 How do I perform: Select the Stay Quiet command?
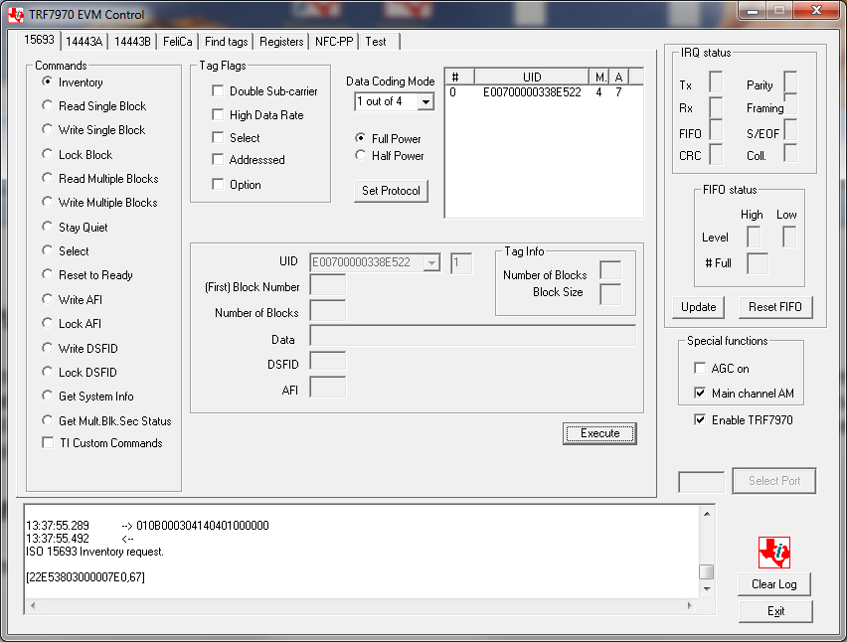tap(48, 227)
